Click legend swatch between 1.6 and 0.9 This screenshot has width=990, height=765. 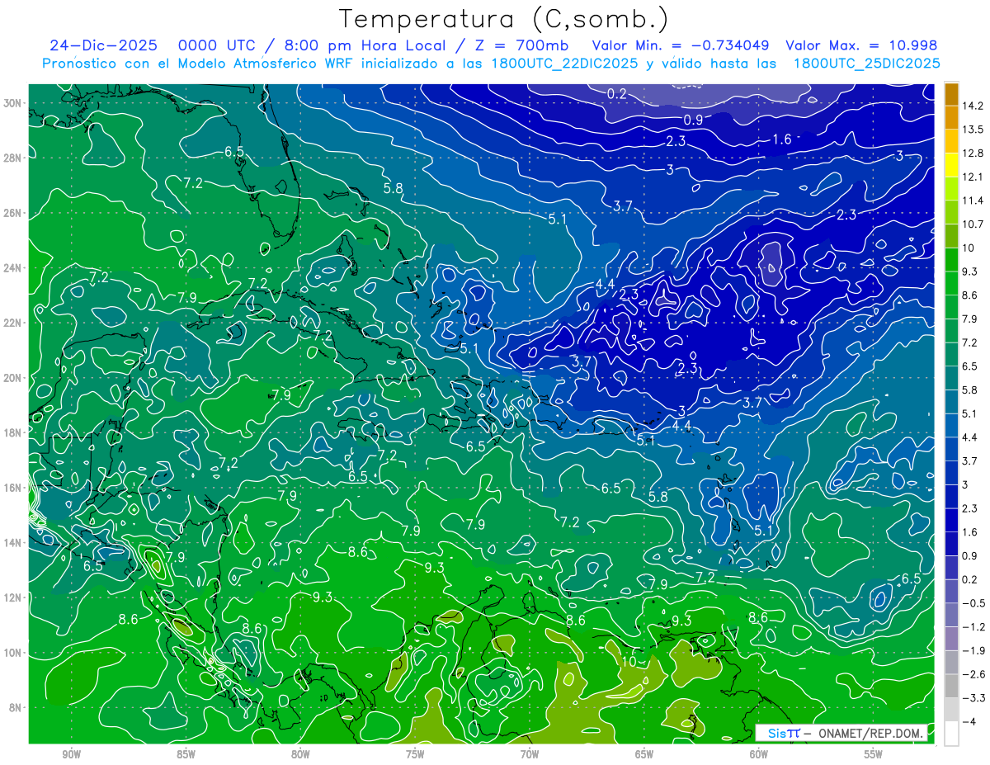click(951, 545)
